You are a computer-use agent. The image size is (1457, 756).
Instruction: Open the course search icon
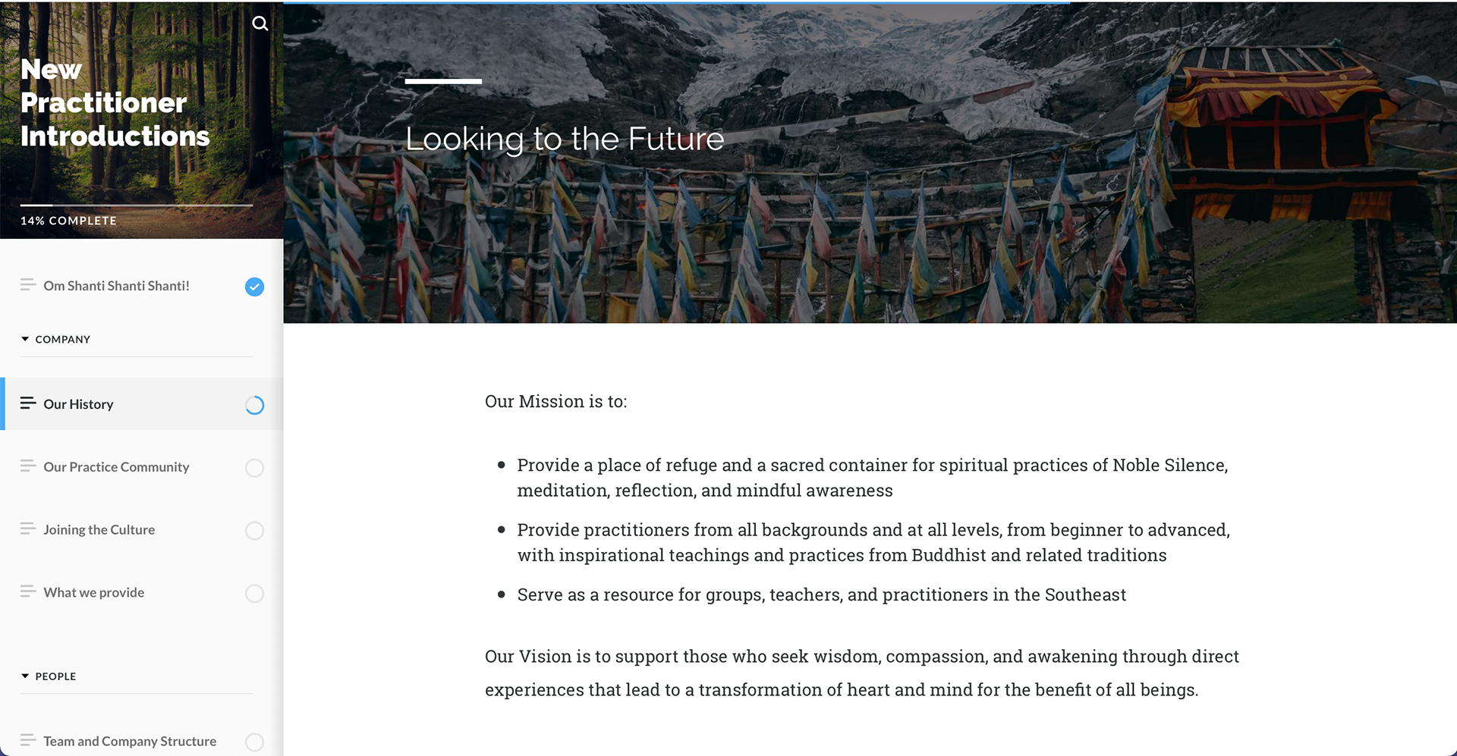[x=260, y=24]
